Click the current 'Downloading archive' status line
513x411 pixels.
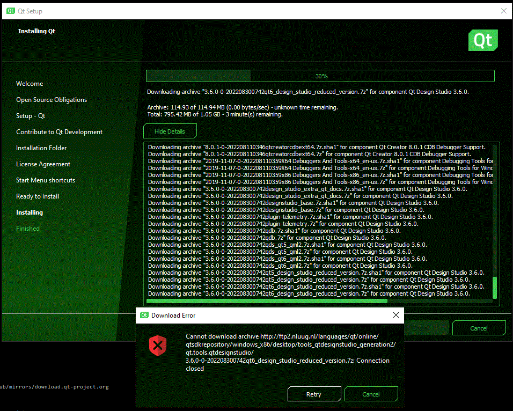pos(308,92)
